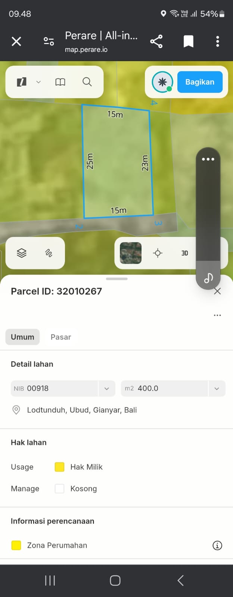Click the info icon beside Zona Perumahan

217,546
